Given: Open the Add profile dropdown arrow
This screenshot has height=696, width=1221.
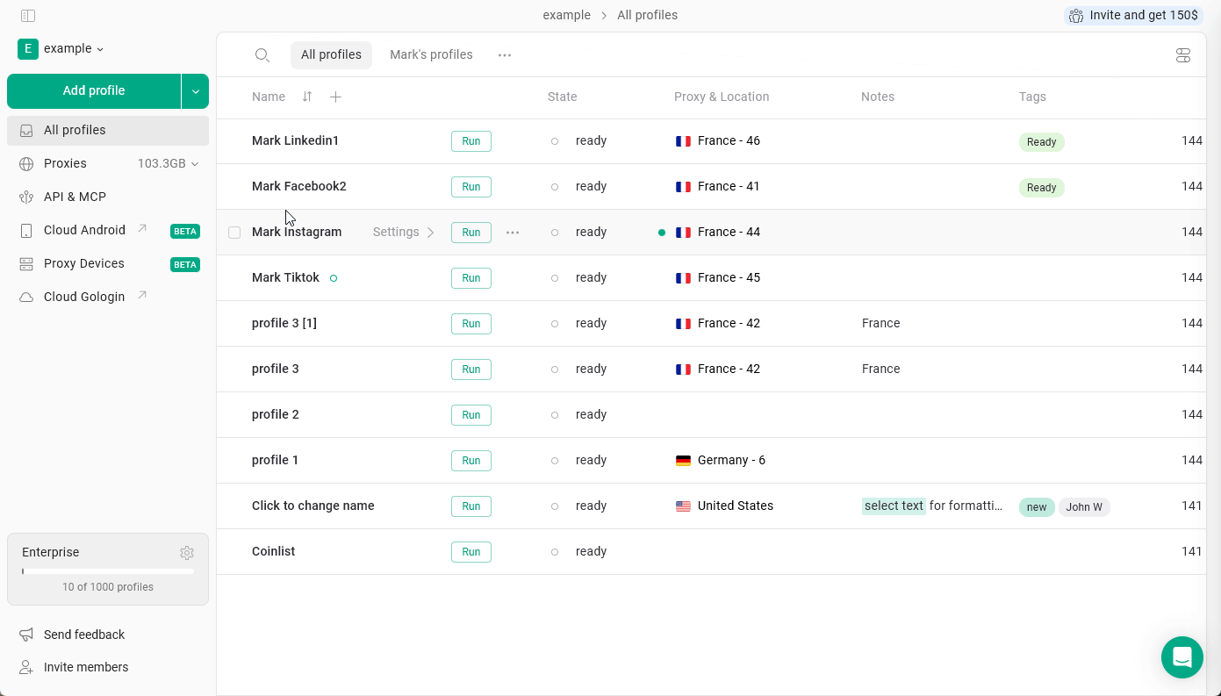Looking at the screenshot, I should 195,90.
